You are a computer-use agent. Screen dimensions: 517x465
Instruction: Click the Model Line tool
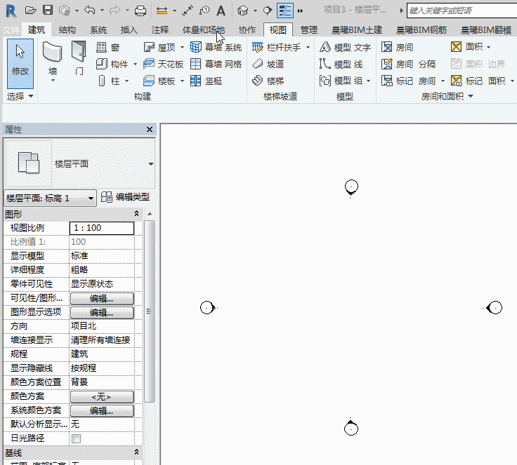(341, 65)
